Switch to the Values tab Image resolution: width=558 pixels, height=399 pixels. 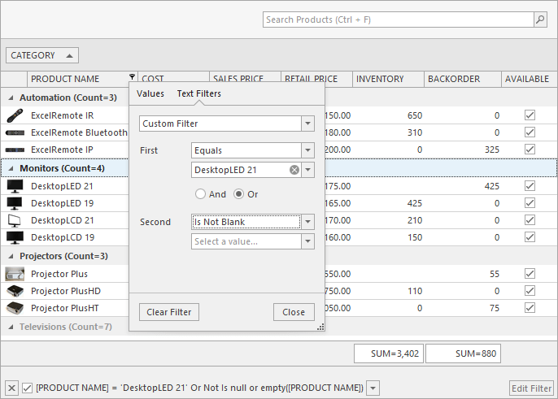[x=150, y=93]
